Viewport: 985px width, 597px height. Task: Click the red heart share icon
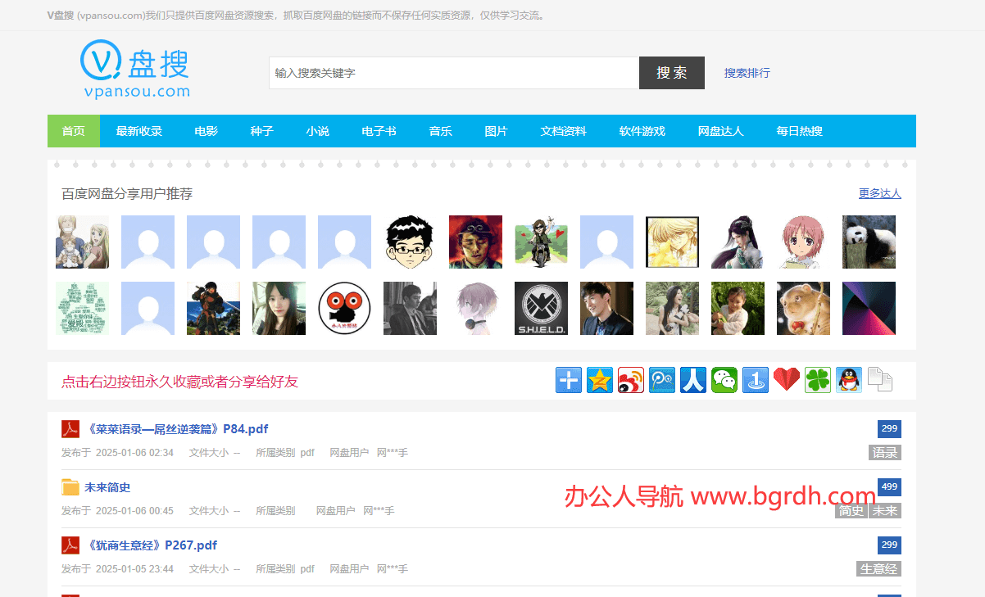787,380
